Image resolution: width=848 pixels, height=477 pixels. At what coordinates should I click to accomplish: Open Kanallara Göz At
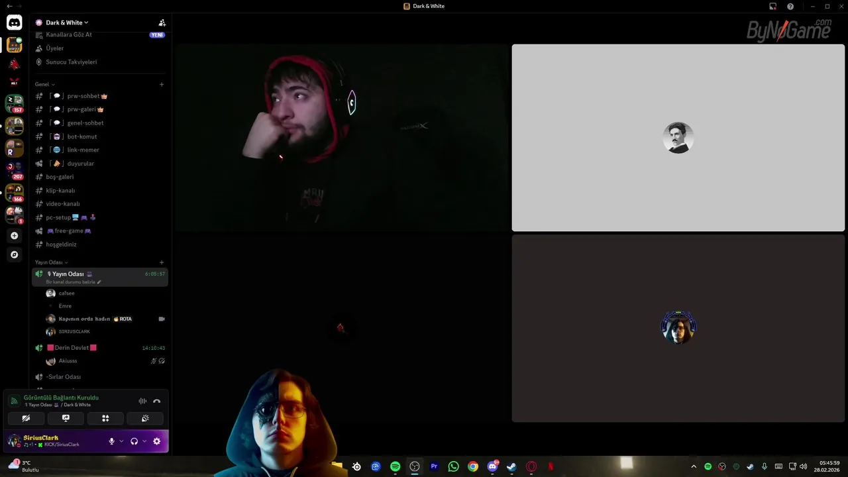[x=99, y=34]
